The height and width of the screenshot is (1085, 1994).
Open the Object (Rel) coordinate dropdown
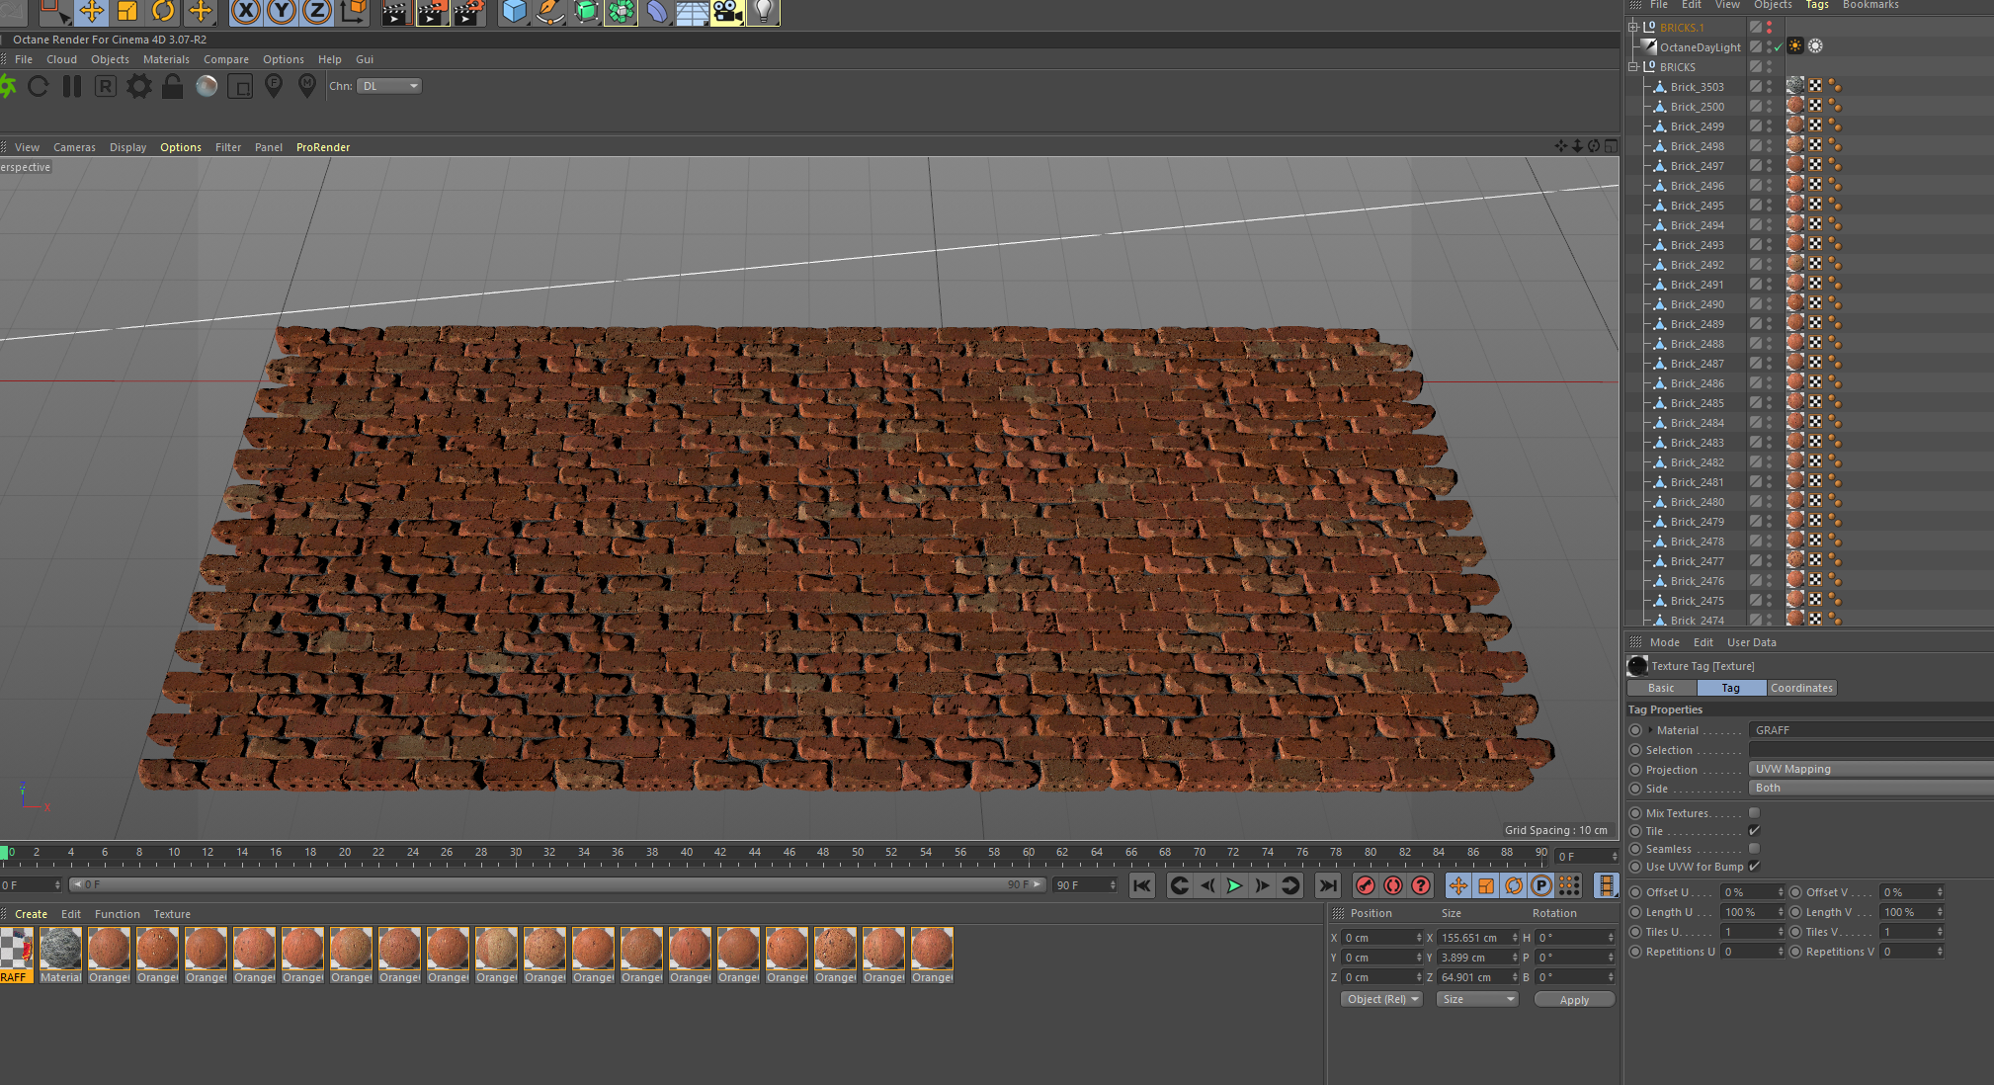[x=1381, y=999]
